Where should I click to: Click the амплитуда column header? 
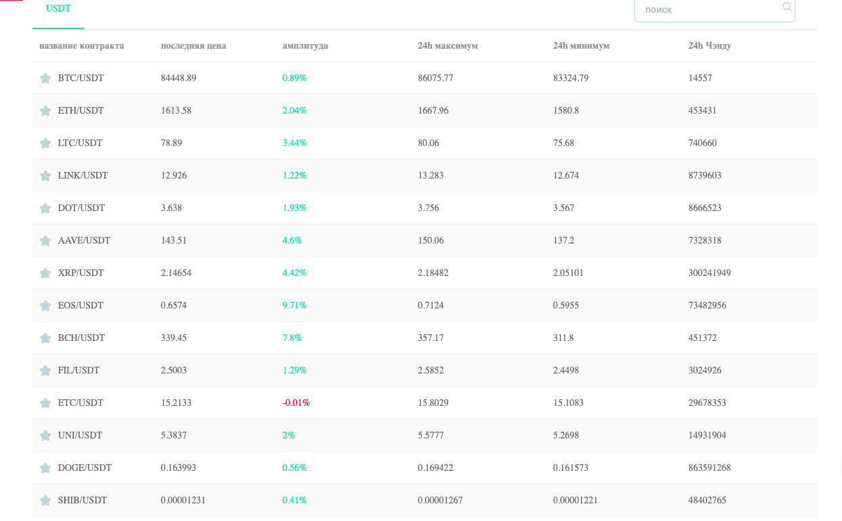click(x=305, y=46)
